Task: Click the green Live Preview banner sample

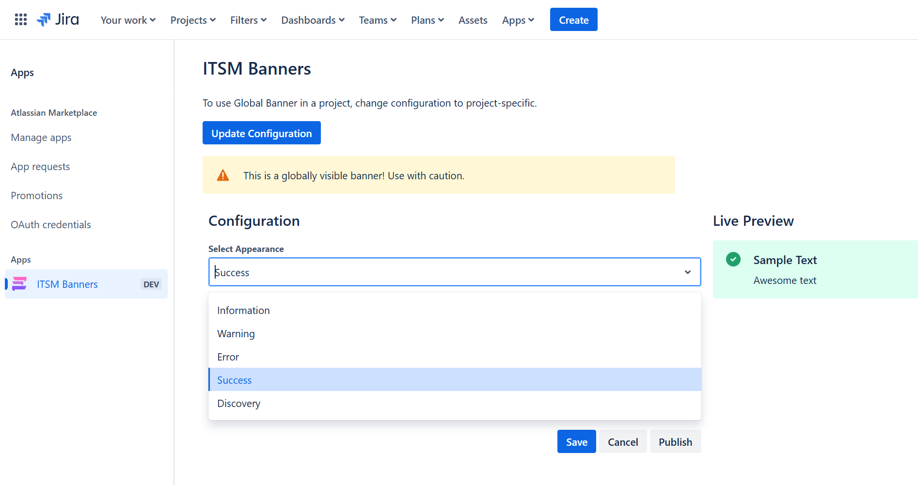Action: pyautogui.click(x=814, y=270)
